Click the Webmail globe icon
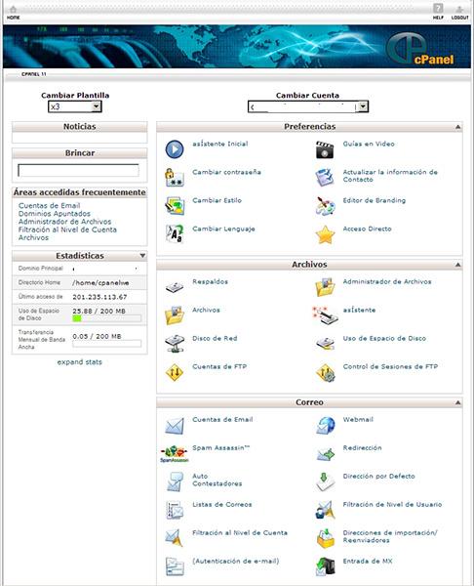Viewport: 474px width, 586px height. point(326,426)
